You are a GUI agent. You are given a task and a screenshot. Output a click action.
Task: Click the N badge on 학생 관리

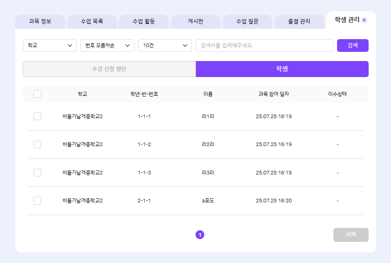click(364, 20)
